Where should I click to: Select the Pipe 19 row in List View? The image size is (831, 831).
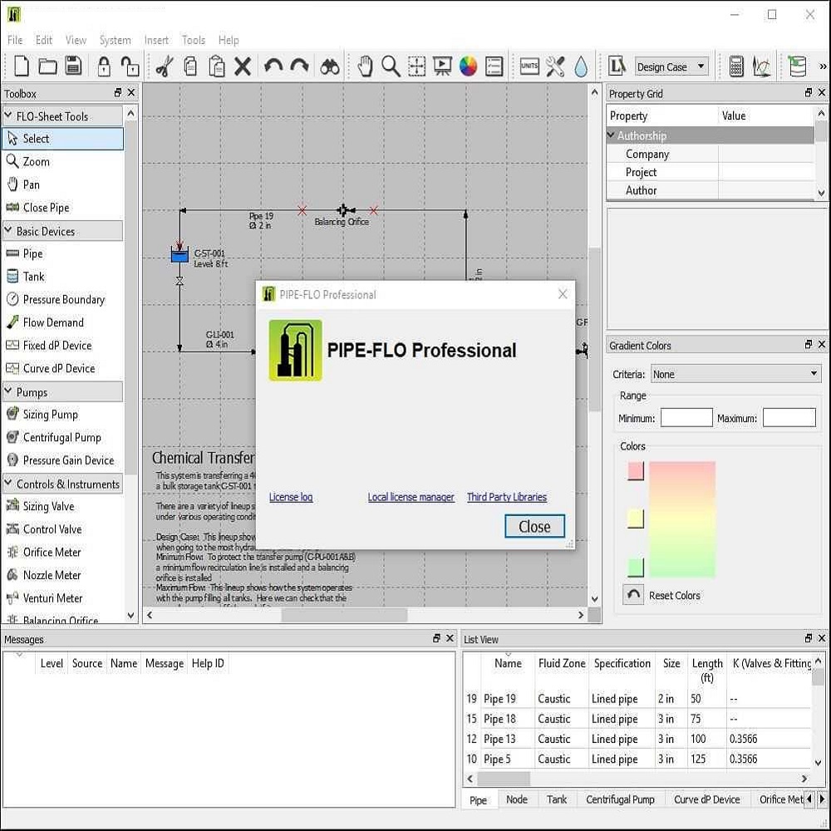[x=637, y=699]
